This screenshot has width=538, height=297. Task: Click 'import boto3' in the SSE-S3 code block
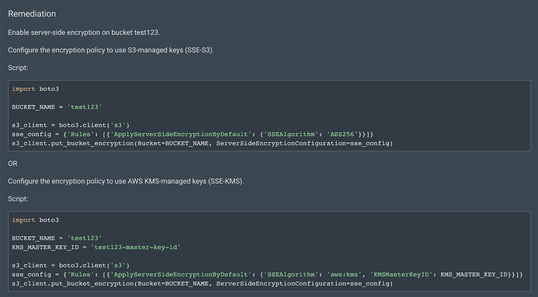(35, 89)
